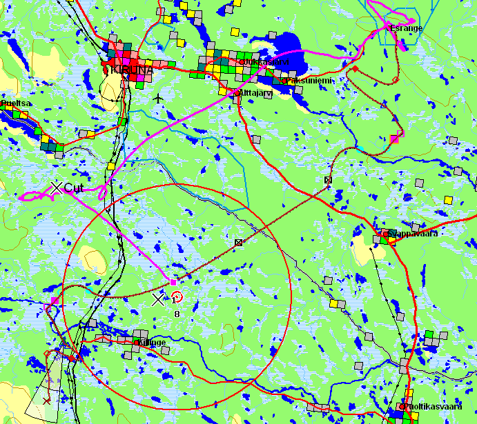Select the magenta square south of Esrange
Image resolution: width=477 pixels, height=424 pixels.
coord(394,139)
